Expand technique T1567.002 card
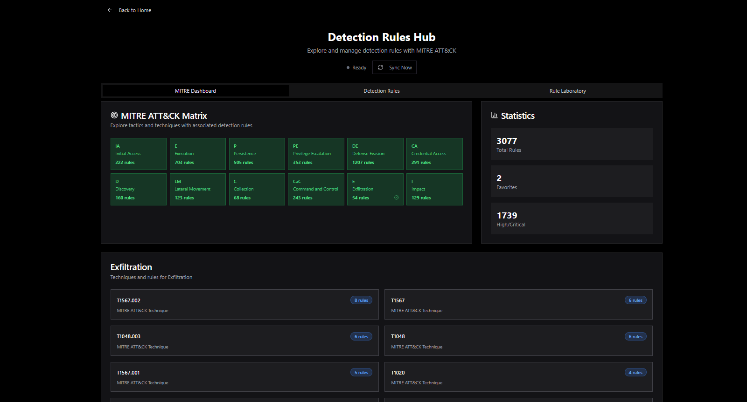The height and width of the screenshot is (402, 747). coord(244,305)
